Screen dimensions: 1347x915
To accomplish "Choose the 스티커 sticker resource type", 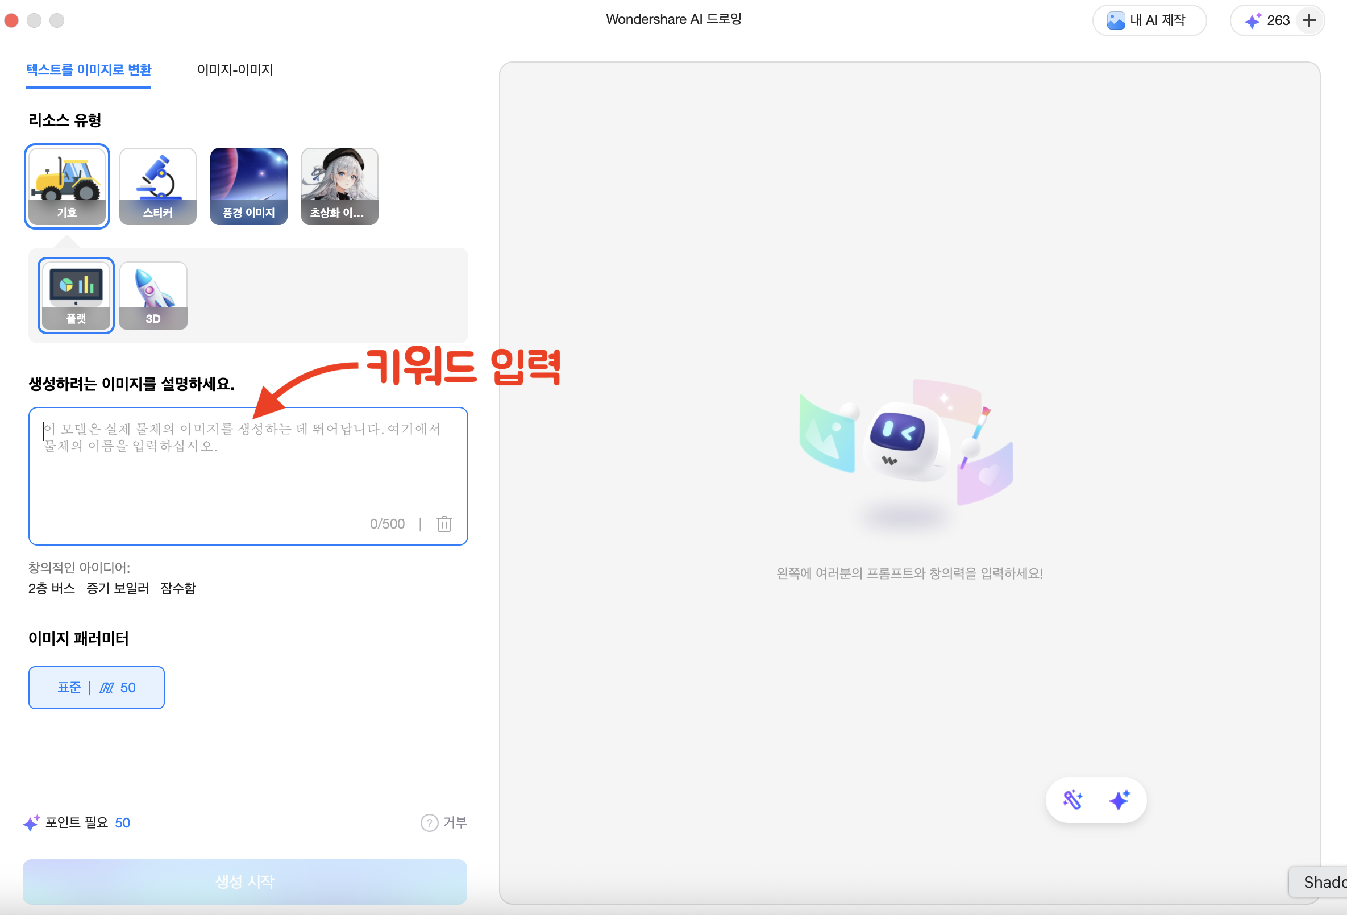I will [157, 186].
